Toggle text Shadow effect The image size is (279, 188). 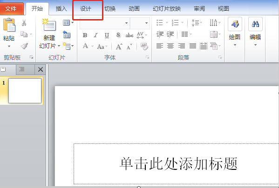click(118, 35)
